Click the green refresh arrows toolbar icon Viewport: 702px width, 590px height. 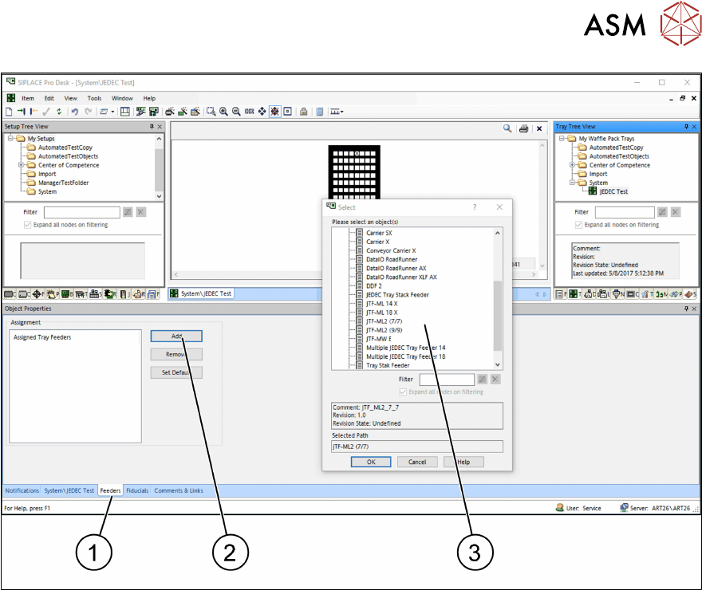[59, 112]
